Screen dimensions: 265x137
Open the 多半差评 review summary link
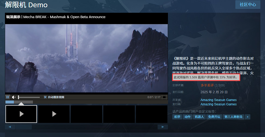coord(207,85)
